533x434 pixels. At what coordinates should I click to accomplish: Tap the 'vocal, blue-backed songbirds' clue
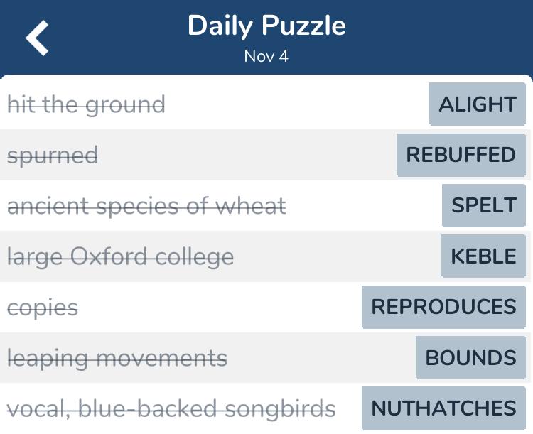tap(171, 409)
